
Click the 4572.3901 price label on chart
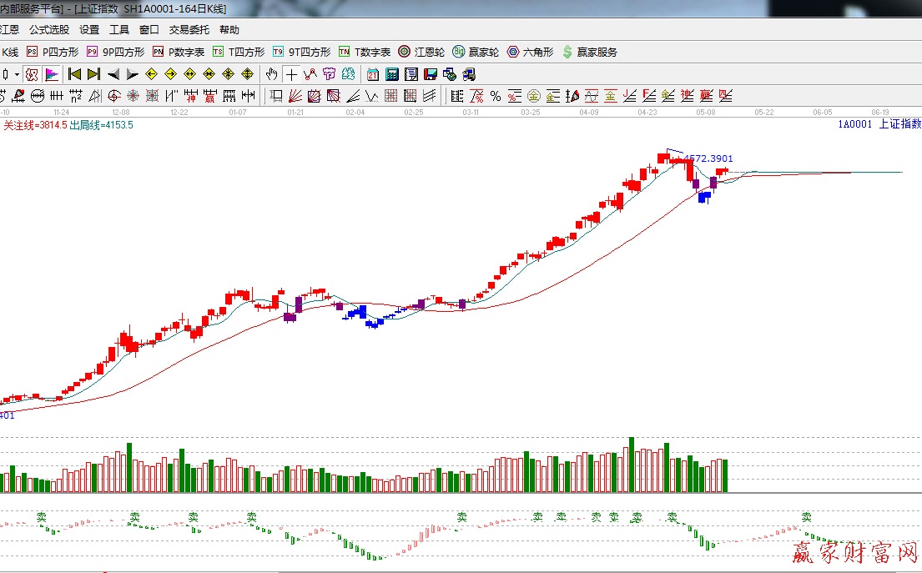[708, 158]
